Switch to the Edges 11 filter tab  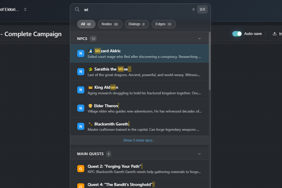point(164,24)
